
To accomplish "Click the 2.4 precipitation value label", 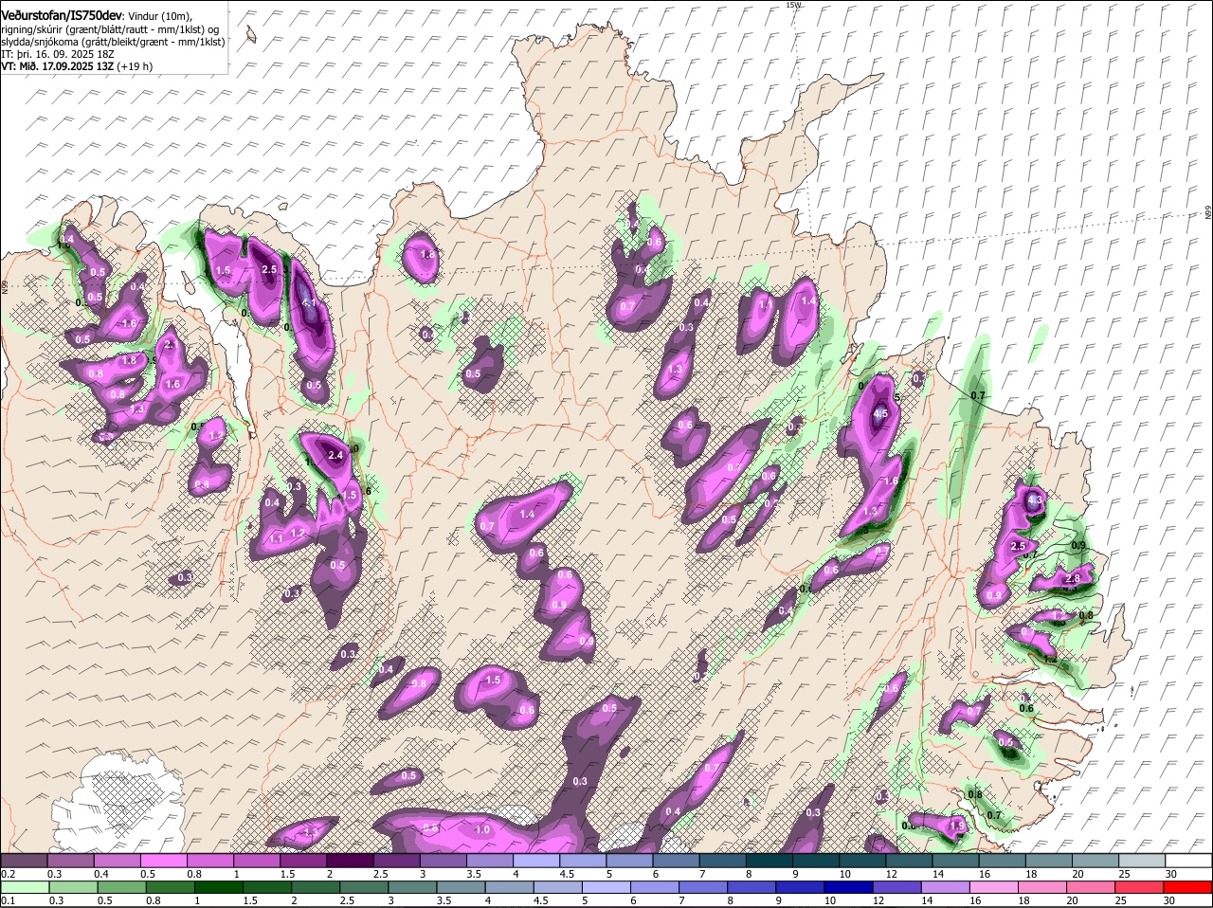I will click(x=335, y=455).
